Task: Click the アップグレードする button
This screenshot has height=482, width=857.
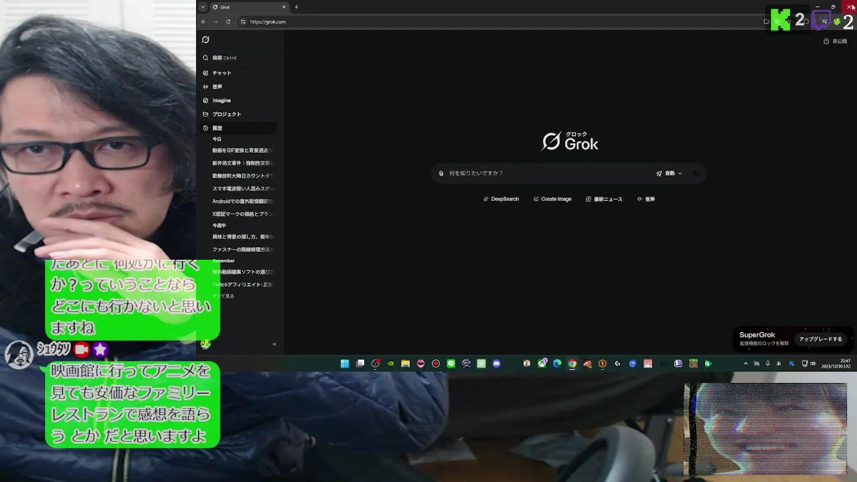Action: [x=820, y=339]
